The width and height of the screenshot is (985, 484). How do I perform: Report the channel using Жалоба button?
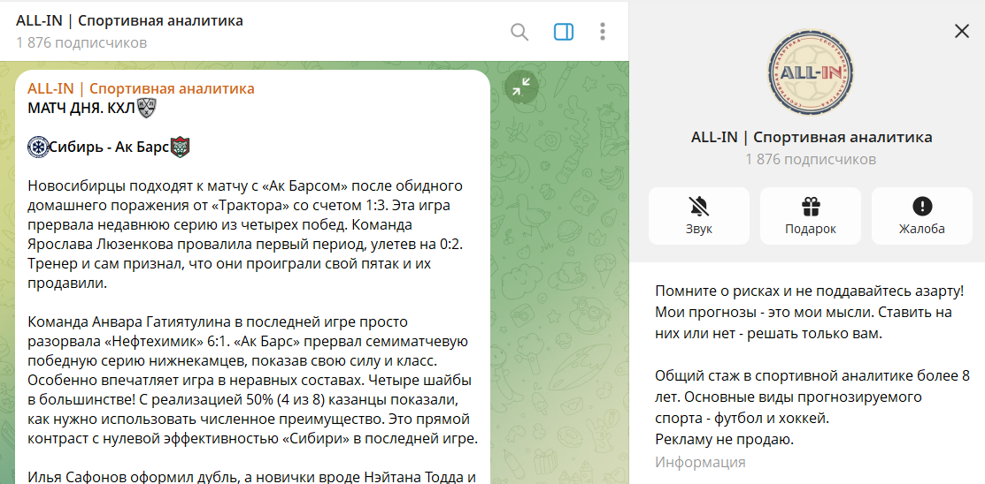(x=921, y=216)
